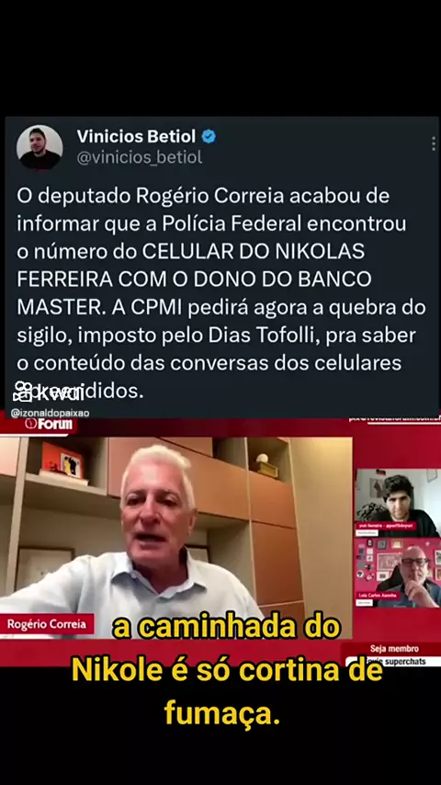This screenshot has height=785, width=441.
Task: Click the pix@revistaforum address at top right
Action: tap(394, 419)
